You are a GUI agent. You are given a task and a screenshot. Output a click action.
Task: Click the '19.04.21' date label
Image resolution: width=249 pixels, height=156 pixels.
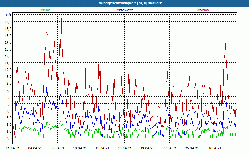(x=147, y=148)
